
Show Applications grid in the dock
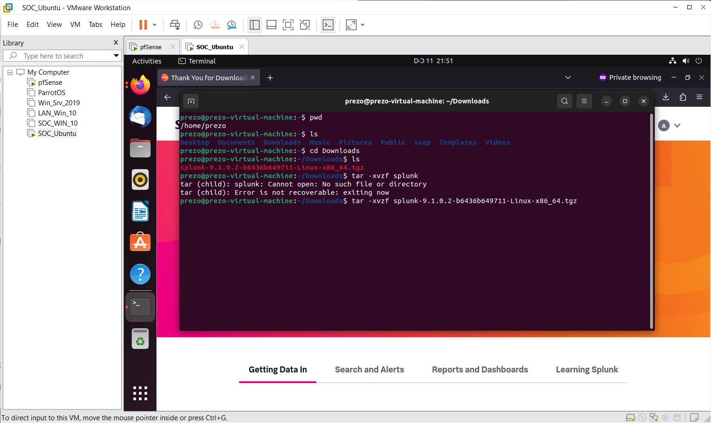(x=140, y=393)
